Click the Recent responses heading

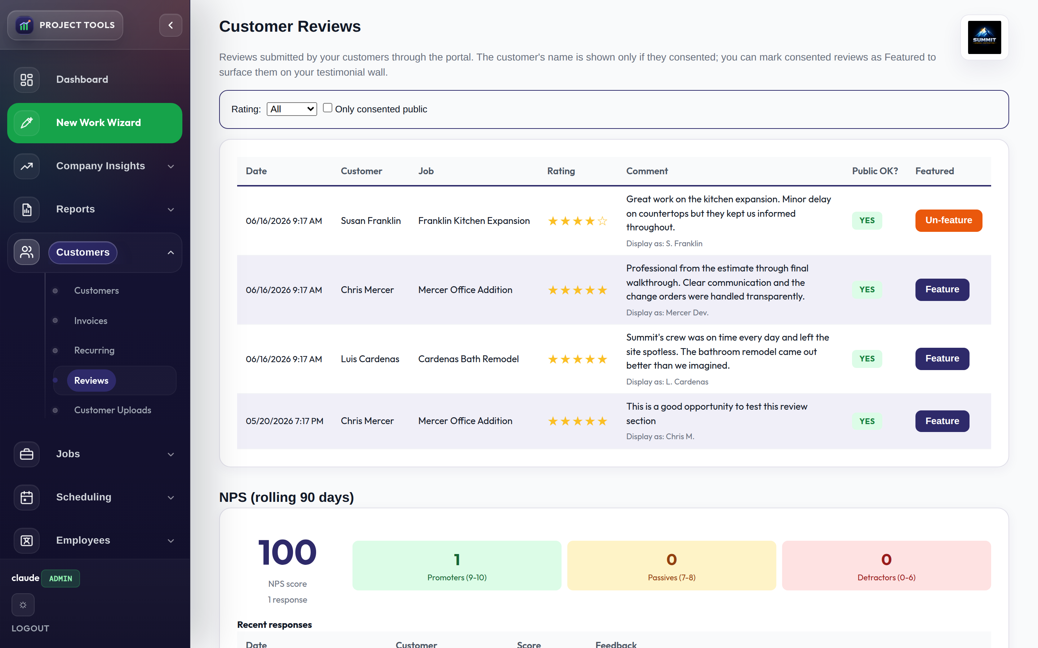point(275,625)
